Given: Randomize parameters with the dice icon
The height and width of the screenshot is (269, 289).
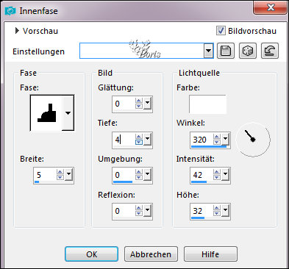Looking at the screenshot, I should click(x=248, y=51).
